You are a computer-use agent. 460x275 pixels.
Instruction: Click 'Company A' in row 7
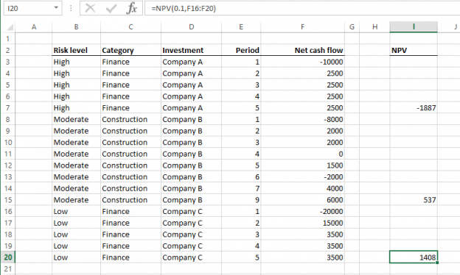point(183,108)
